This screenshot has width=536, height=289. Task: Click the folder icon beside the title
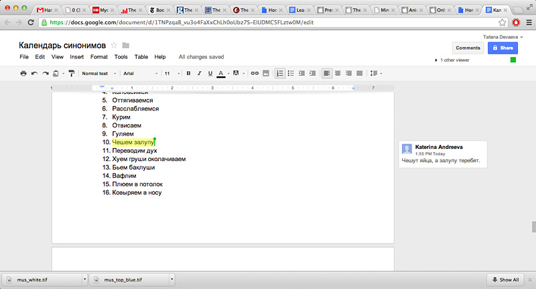pos(125,45)
